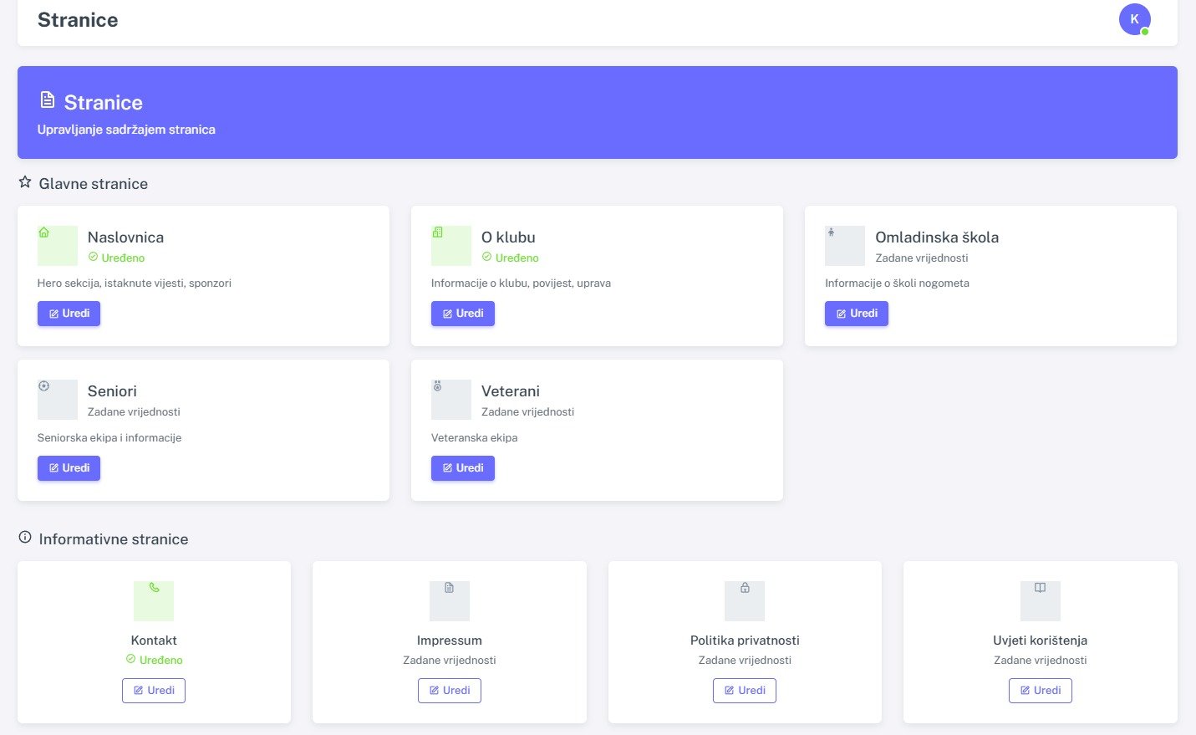Screen dimensions: 1196x735
Task: Click the medal icon on Veterani card
Action: pyautogui.click(x=437, y=386)
